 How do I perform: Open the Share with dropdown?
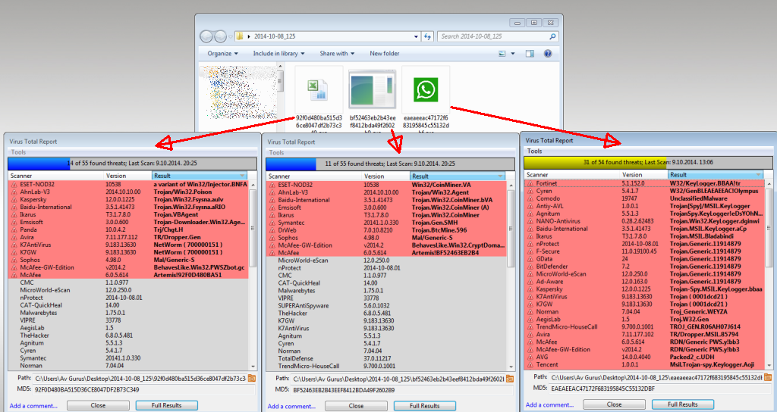click(337, 54)
